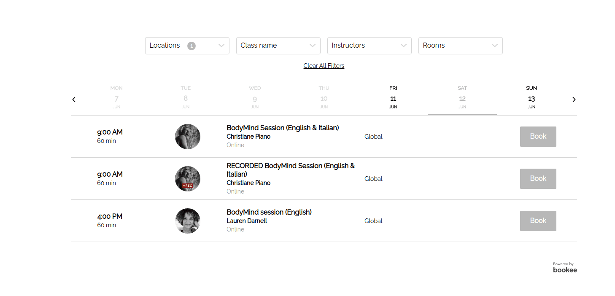Expand the Locations dropdown

(187, 46)
